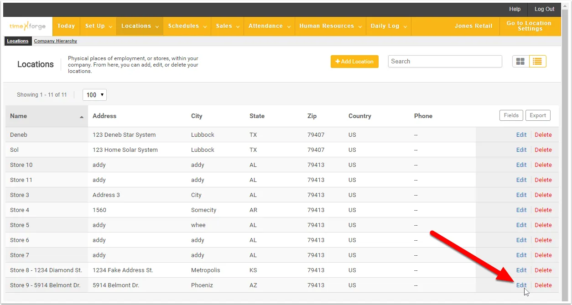Click the City column header
Screen dimensions: 572x305
coord(197,116)
